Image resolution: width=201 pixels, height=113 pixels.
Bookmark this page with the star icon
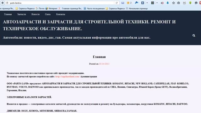pos(173,3)
